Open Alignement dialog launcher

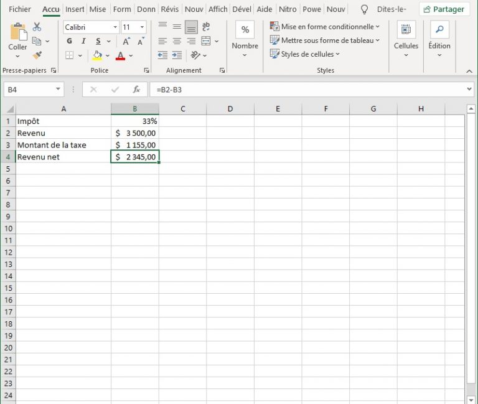click(x=222, y=70)
